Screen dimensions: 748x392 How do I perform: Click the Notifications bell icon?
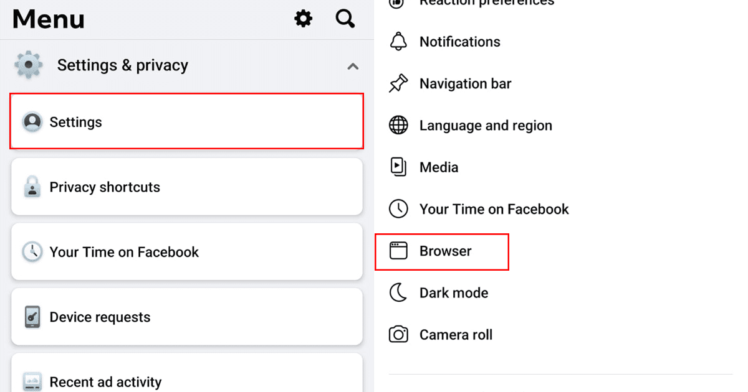(x=398, y=42)
